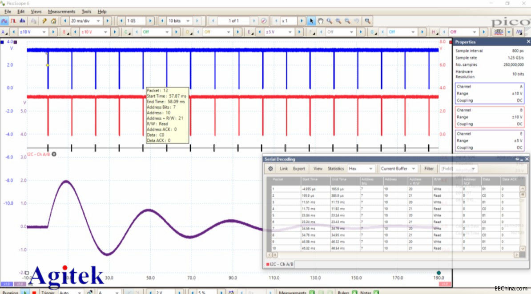Viewport: 531px width, 294px height.
Task: Open the Edit menu
Action: click(20, 12)
